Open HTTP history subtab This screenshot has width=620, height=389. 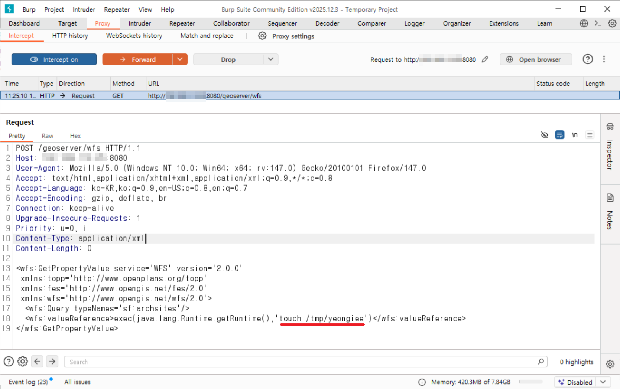pos(70,36)
